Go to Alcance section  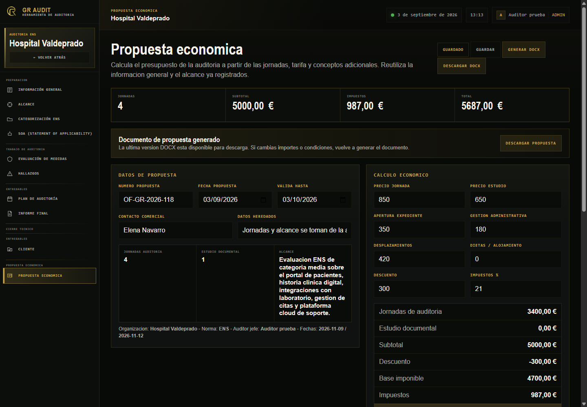click(x=49, y=104)
